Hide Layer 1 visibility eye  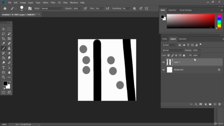coord(163,62)
